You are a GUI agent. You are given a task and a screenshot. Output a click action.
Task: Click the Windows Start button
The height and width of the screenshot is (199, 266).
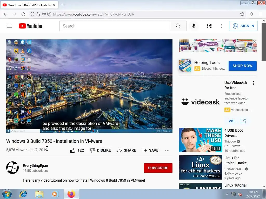(x=7, y=194)
